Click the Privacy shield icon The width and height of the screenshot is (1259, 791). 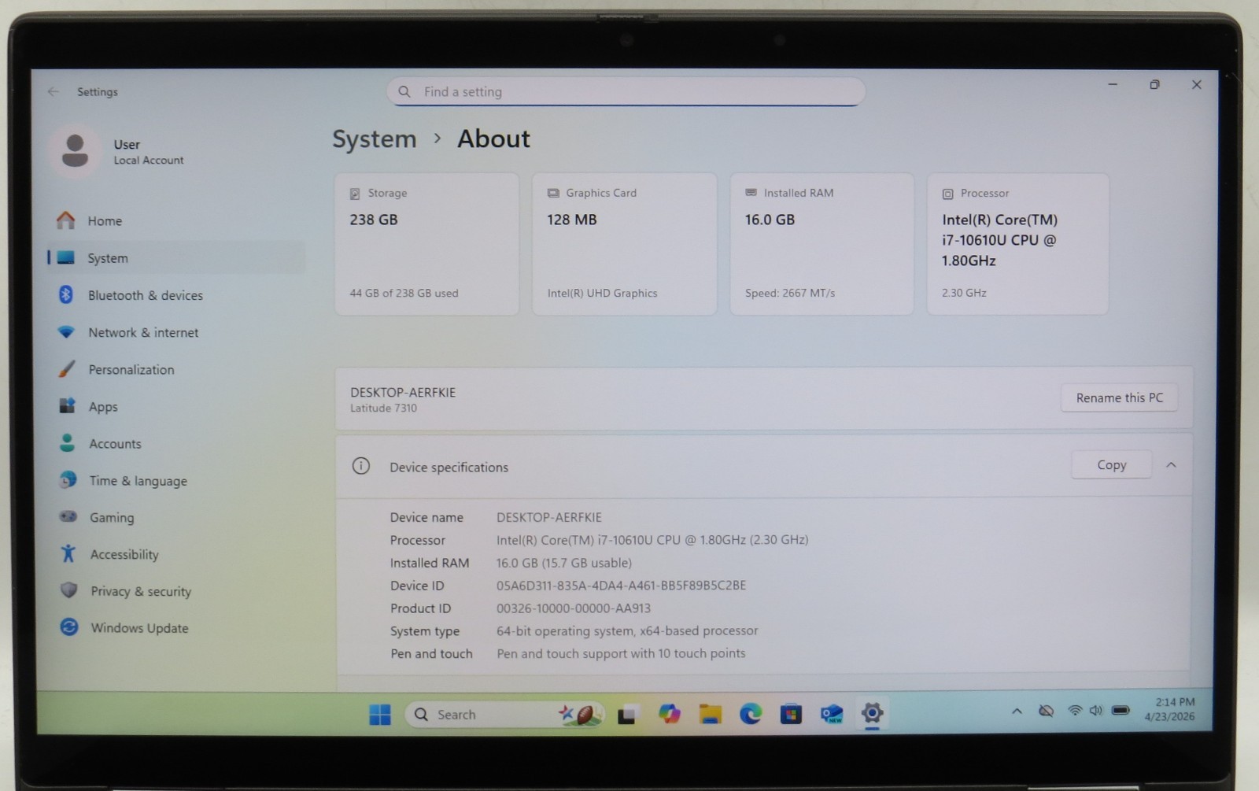(69, 590)
